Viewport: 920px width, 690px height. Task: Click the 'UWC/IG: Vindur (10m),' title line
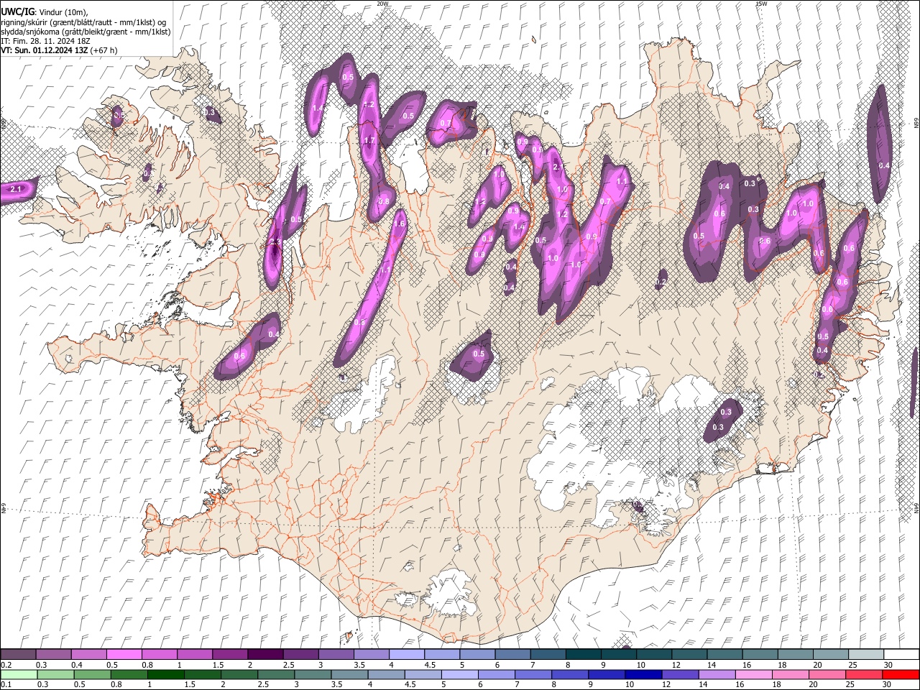click(44, 12)
